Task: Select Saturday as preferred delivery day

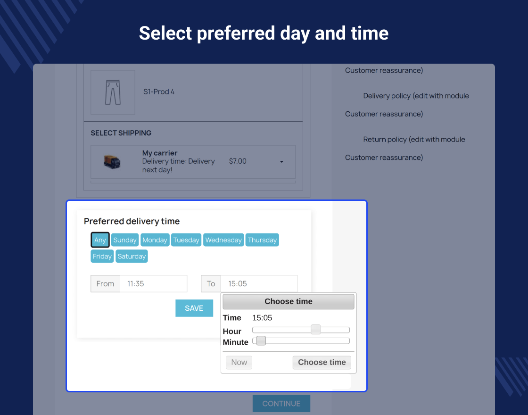Action: [132, 256]
